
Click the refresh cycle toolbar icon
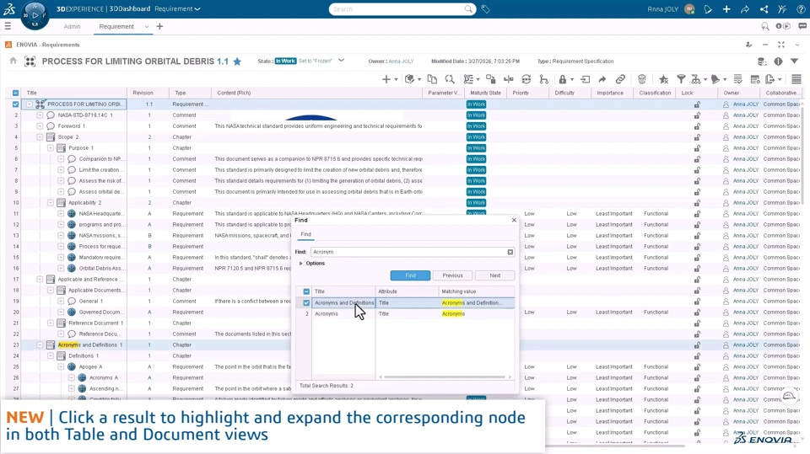[x=526, y=79]
